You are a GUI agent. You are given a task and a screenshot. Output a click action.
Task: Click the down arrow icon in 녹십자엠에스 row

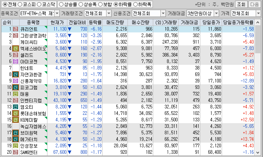click(x=70, y=126)
